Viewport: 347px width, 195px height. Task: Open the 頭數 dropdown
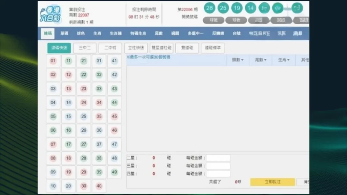click(x=238, y=60)
